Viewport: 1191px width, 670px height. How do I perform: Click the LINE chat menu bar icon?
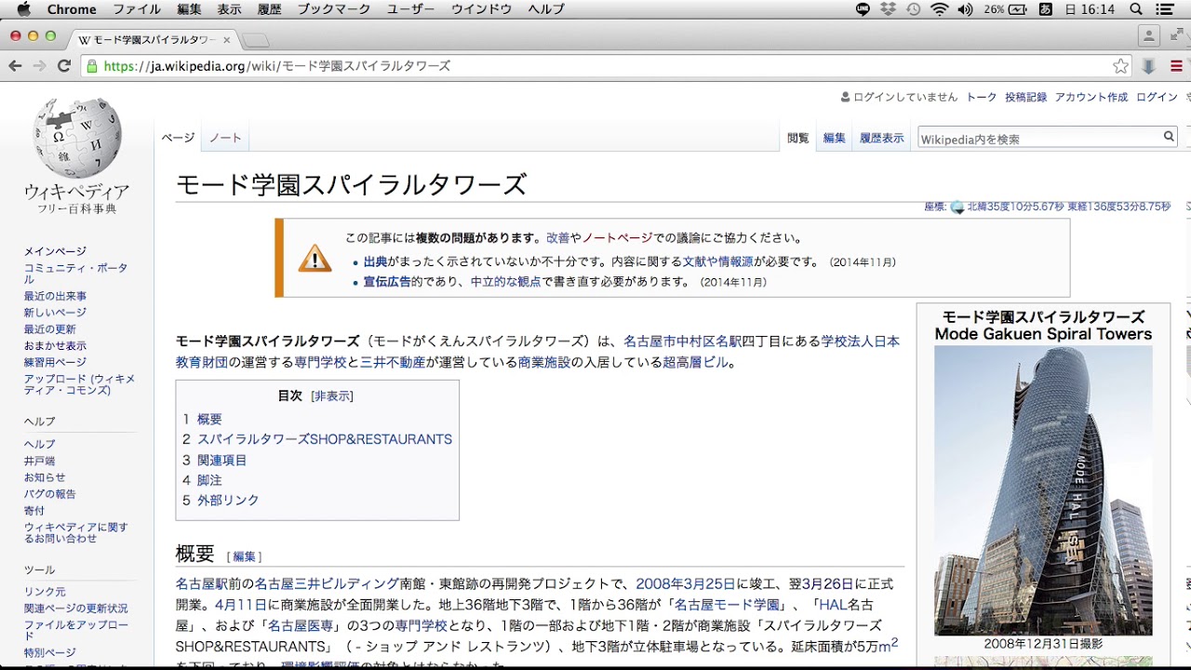point(863,9)
